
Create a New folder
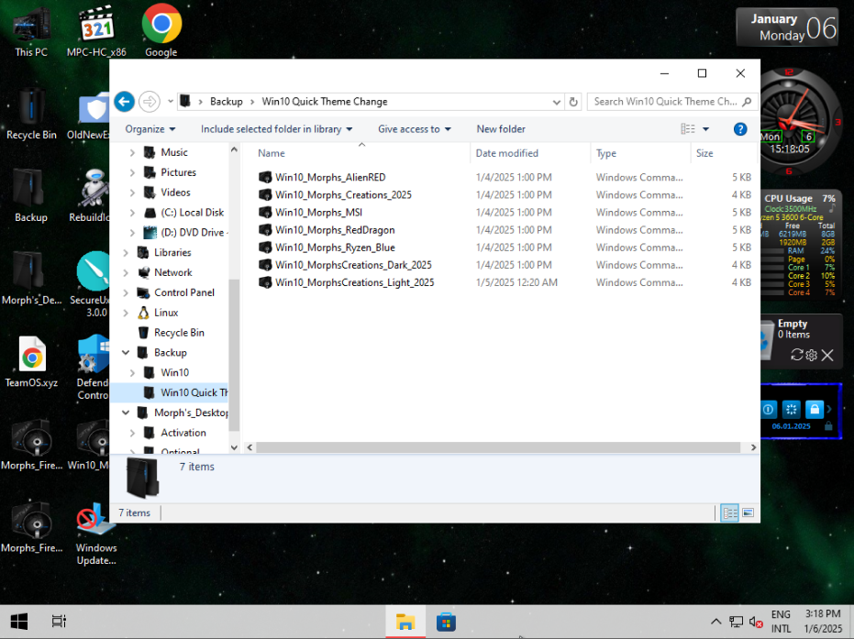click(x=501, y=129)
